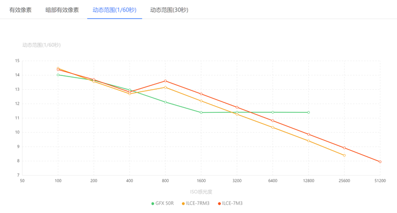Click GFX 50R data point at ISO 1600

[201, 112]
